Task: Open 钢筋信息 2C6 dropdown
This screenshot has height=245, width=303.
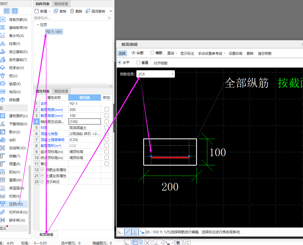Action: point(172,74)
